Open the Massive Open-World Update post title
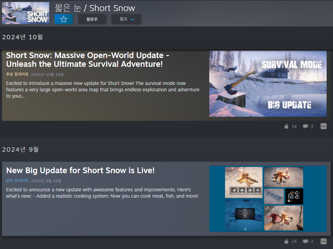The image size is (333, 249). (88, 59)
